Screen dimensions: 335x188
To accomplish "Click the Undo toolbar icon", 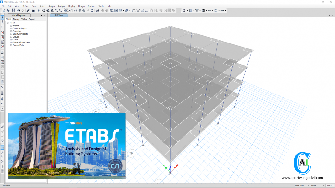I will [18, 10].
